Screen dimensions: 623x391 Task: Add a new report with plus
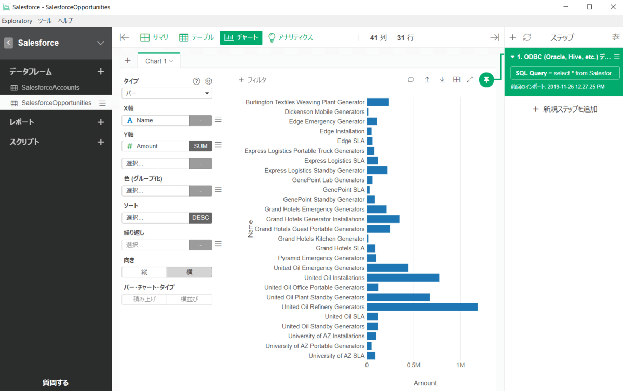tap(101, 122)
